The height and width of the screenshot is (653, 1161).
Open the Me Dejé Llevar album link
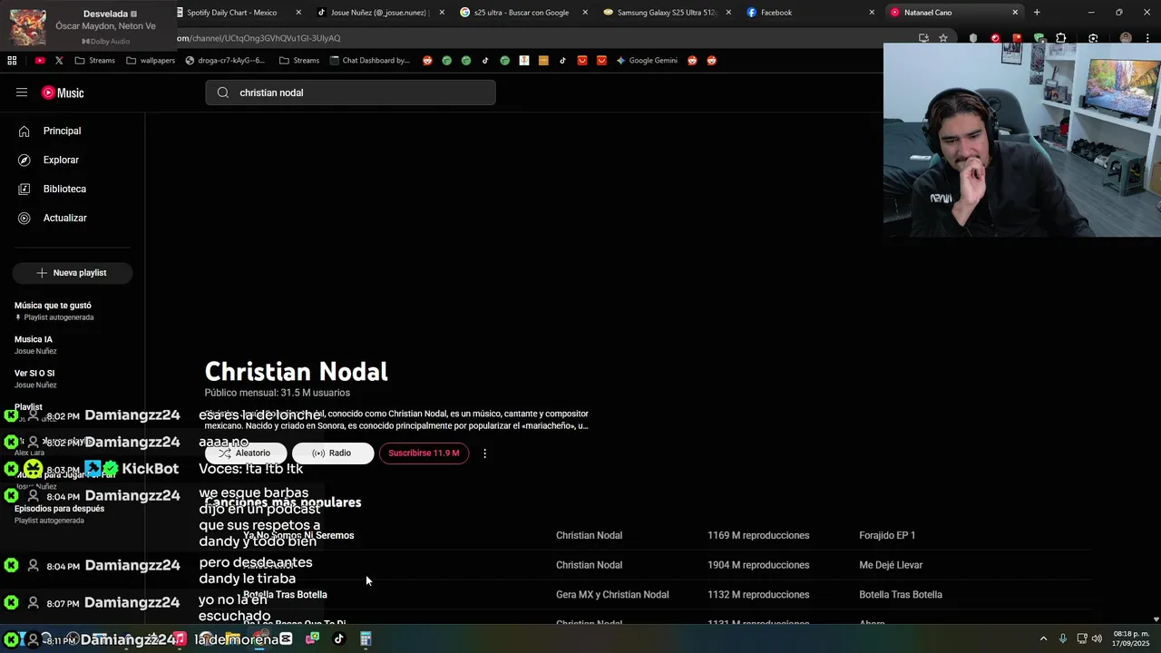891,565
